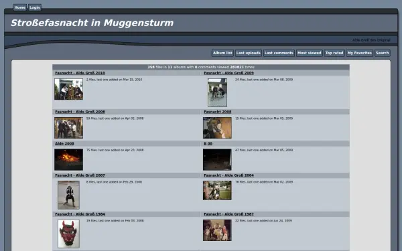This screenshot has height=251, width=402.
Task: Go to the Login page
Action: pos(35,7)
